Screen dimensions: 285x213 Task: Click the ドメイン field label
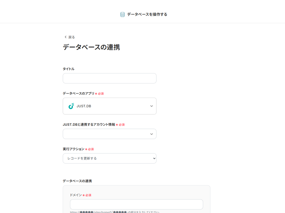75,195
